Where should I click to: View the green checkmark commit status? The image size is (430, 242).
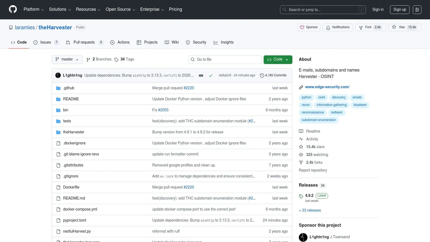coord(211,76)
